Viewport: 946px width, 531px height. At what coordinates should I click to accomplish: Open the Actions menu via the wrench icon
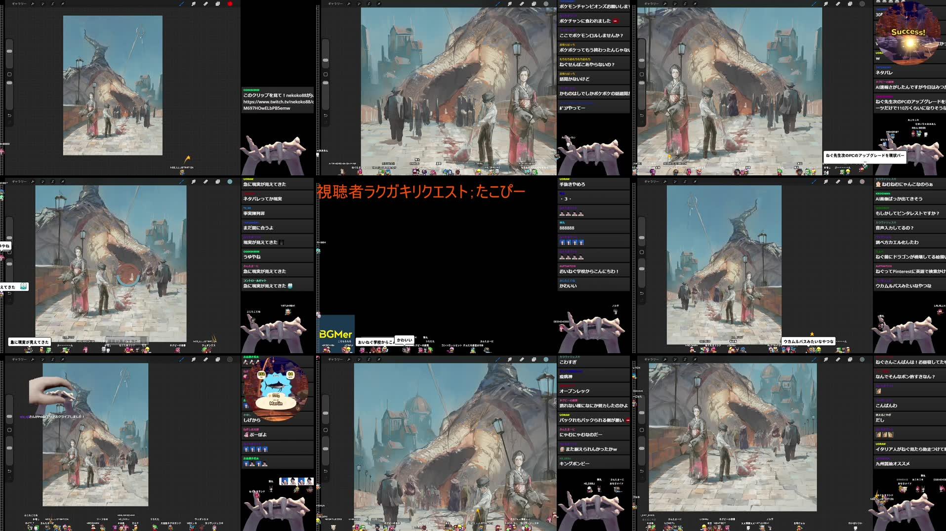[x=32, y=3]
